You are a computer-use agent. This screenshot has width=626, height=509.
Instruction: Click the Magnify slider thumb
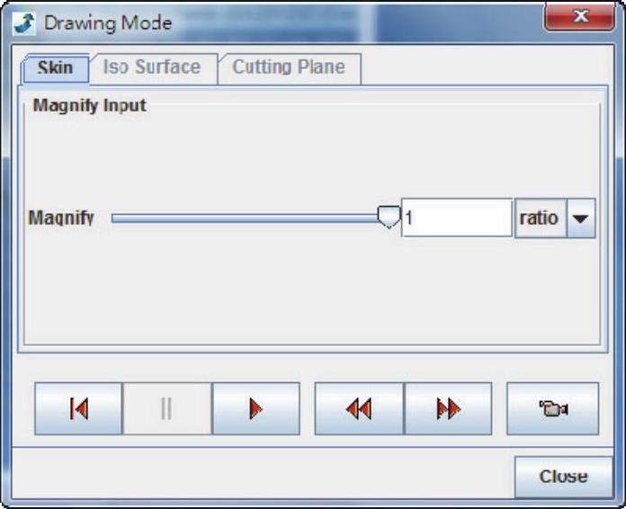click(389, 218)
